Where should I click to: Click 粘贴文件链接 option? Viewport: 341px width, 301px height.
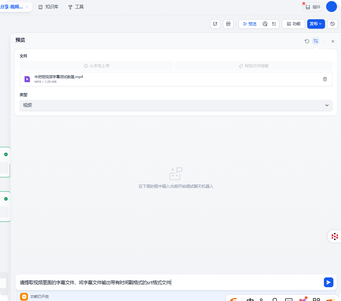(x=253, y=66)
